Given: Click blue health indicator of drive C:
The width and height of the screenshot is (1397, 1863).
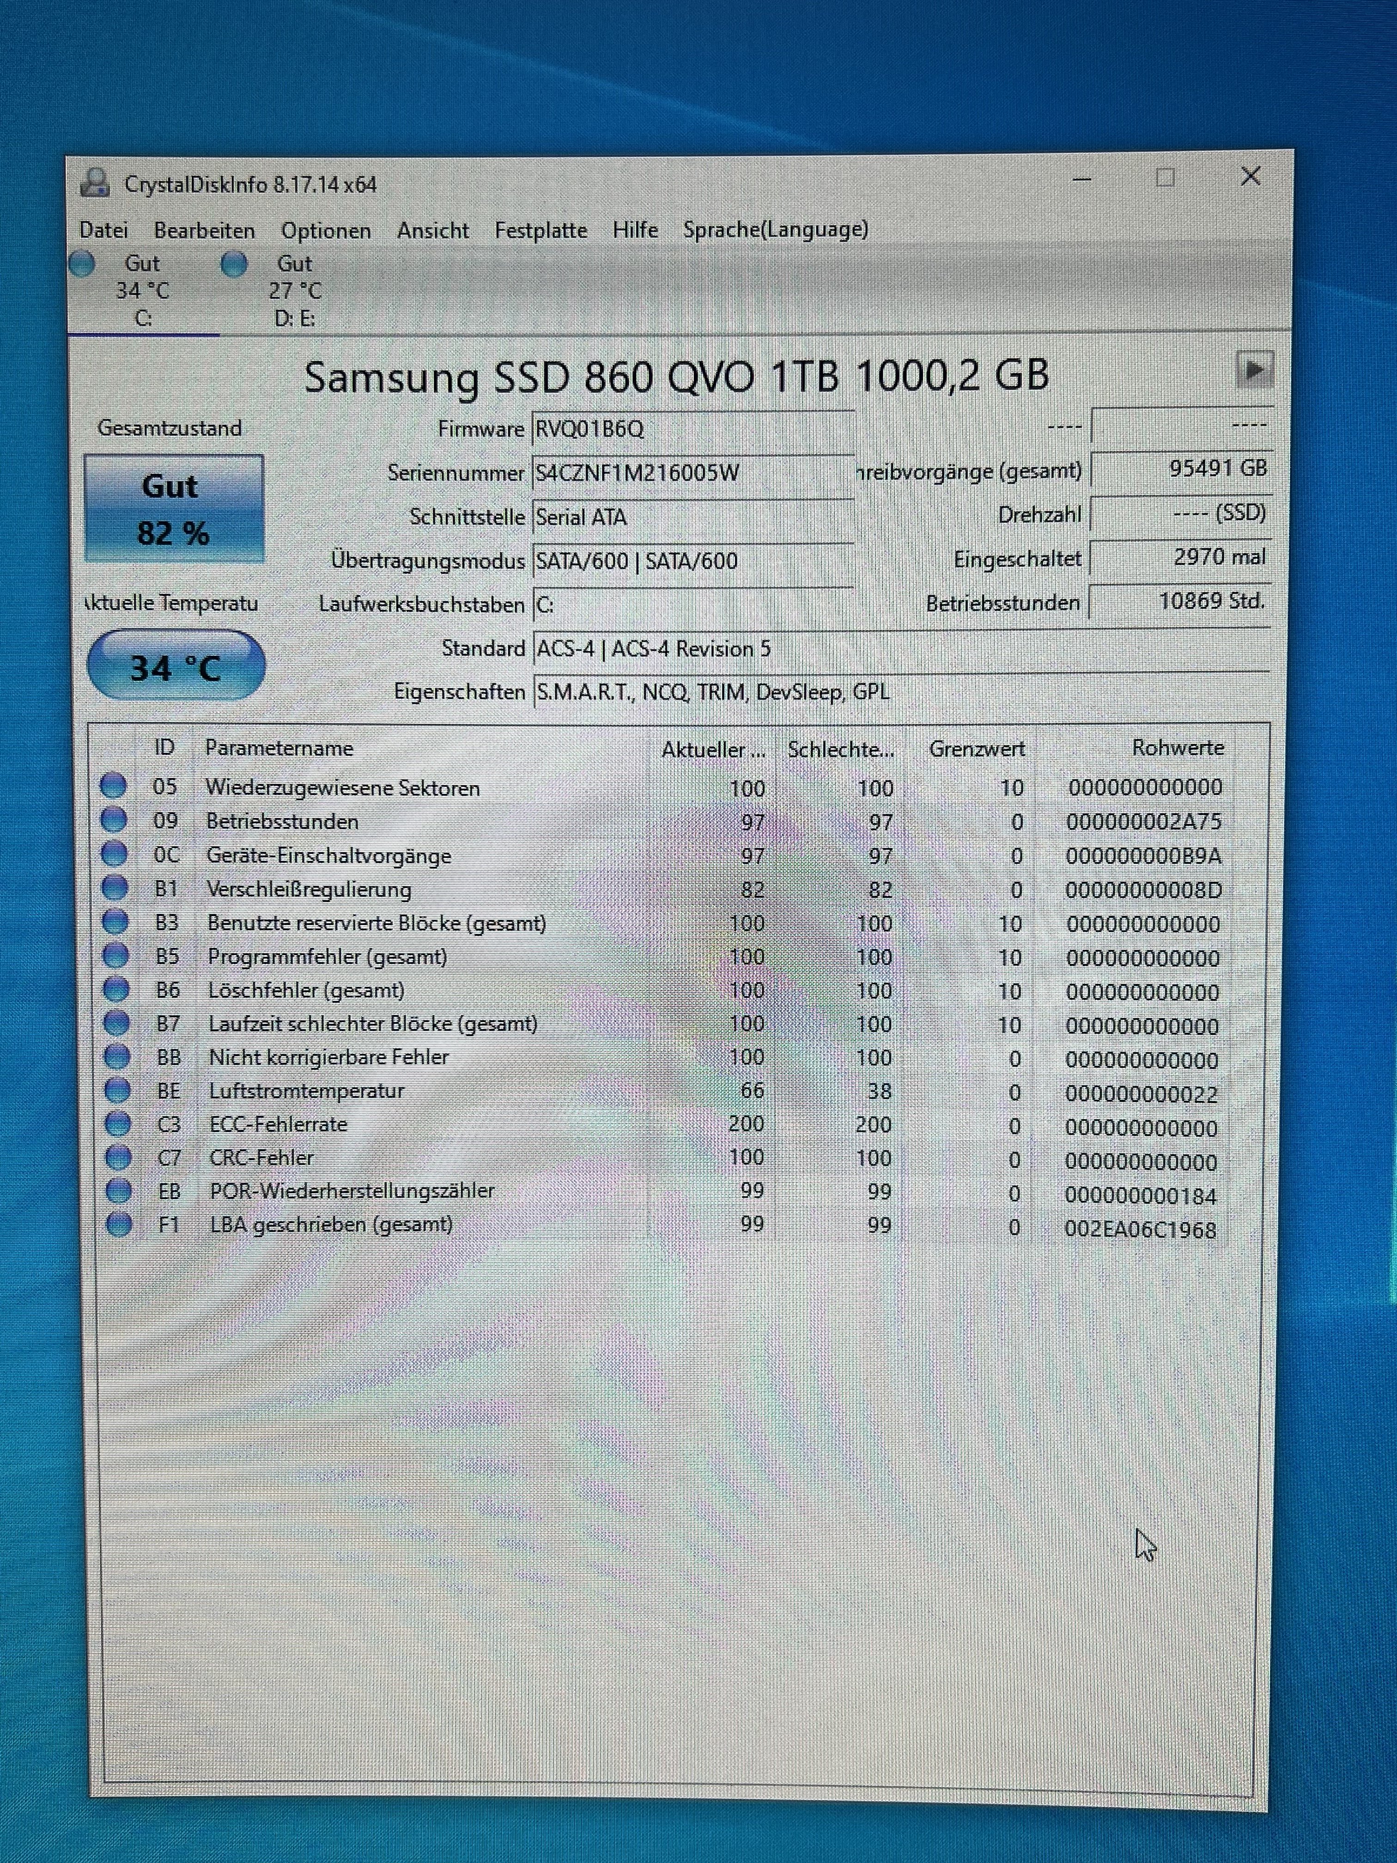Looking at the screenshot, I should click(83, 264).
